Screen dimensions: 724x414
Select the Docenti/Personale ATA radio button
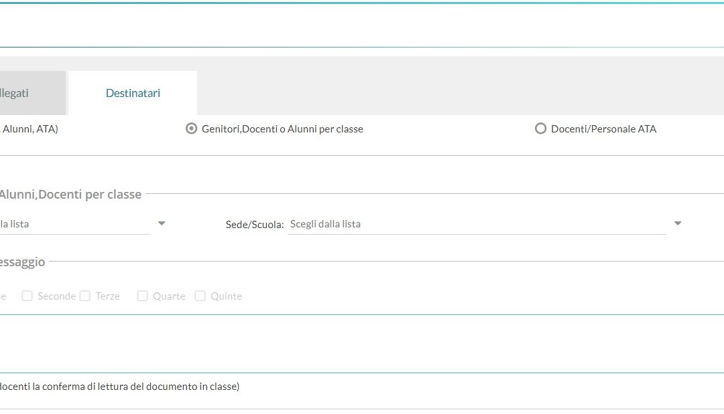tap(540, 128)
